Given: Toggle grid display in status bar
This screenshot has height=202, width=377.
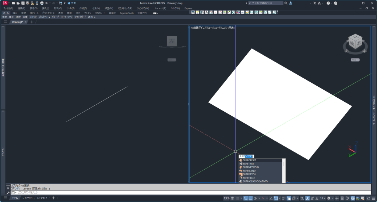Looking at the screenshot, I should (232, 198).
